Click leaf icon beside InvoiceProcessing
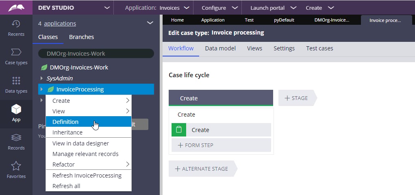Image resolution: width=415 pixels, height=195 pixels. (x=50, y=89)
